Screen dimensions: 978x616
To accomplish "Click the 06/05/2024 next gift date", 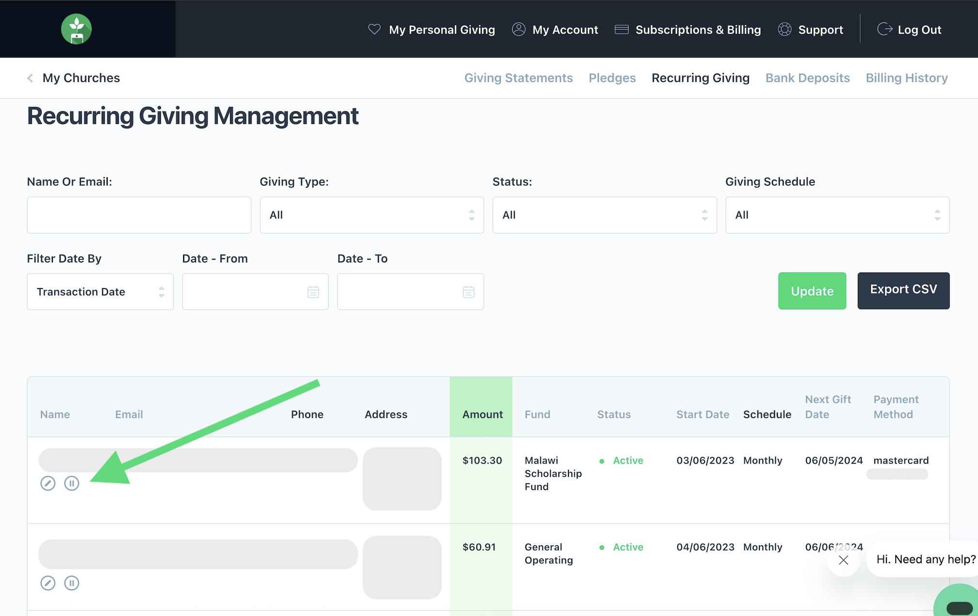I will pyautogui.click(x=834, y=461).
